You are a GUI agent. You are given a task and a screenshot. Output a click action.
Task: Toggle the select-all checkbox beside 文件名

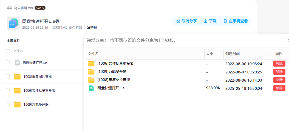(x=8, y=51)
